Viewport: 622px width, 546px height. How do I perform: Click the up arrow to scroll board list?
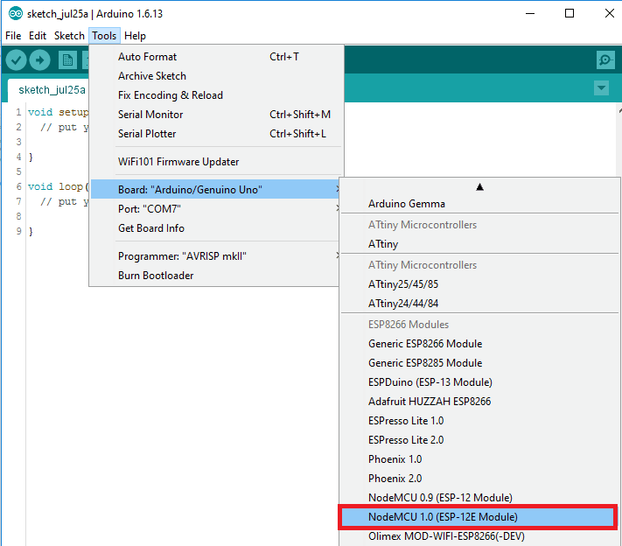479,187
